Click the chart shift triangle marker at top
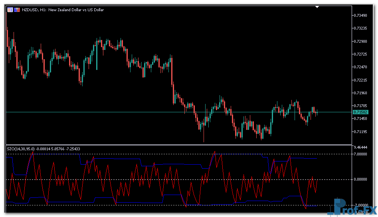This screenshot has height=217, width=378. pos(317,7)
